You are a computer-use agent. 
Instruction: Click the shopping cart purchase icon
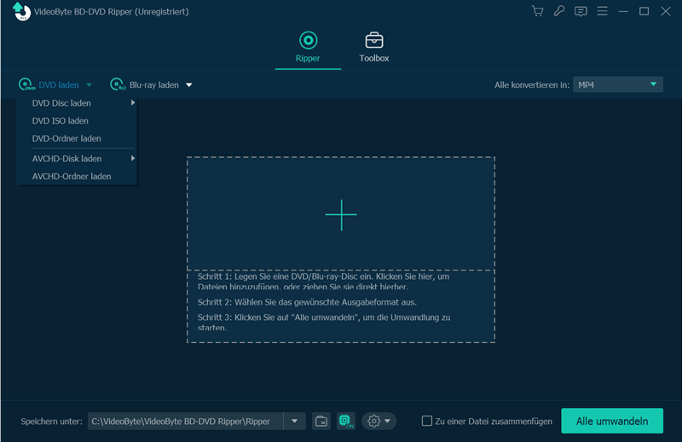[x=537, y=11]
